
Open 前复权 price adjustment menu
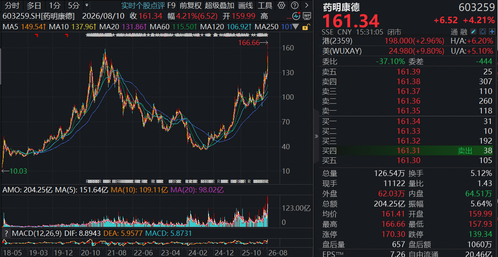click(x=190, y=6)
